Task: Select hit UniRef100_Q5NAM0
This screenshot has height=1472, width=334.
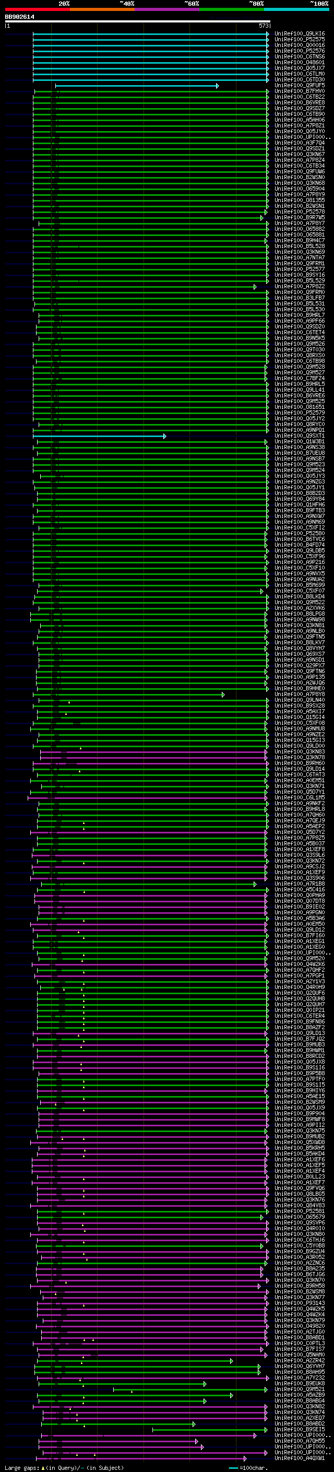Action: tap(299, 1355)
